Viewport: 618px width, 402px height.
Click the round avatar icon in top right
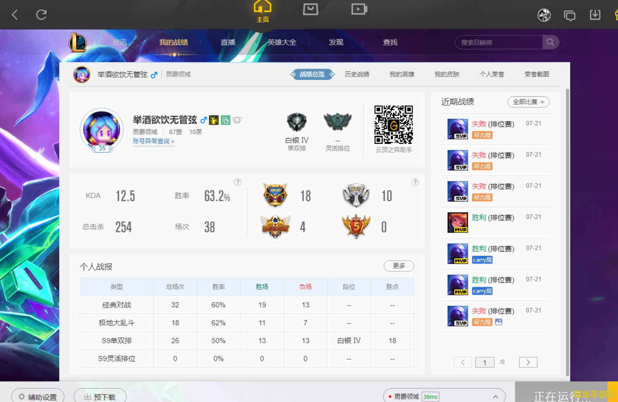point(544,15)
